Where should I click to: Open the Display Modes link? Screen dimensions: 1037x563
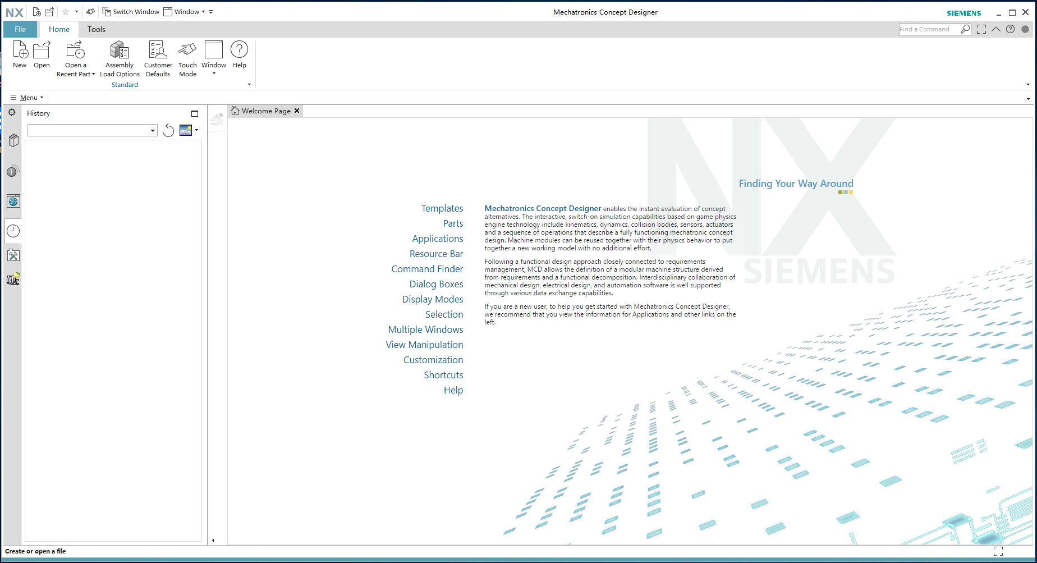click(x=433, y=299)
